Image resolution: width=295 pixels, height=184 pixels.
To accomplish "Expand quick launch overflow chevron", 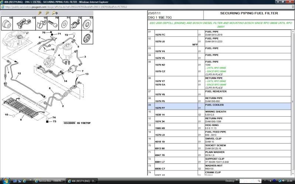I will coord(30,180).
